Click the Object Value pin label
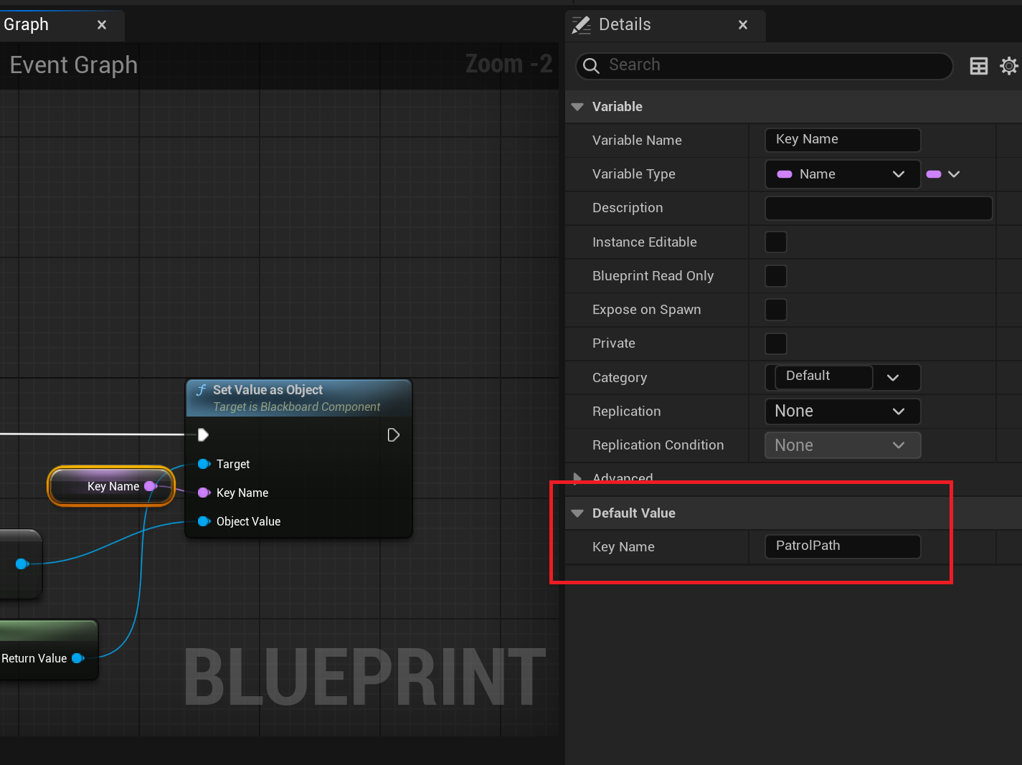The width and height of the screenshot is (1022, 765). [x=248, y=521]
